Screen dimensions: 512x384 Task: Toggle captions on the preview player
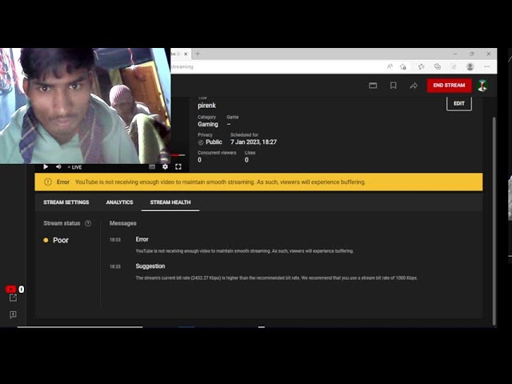(x=152, y=166)
